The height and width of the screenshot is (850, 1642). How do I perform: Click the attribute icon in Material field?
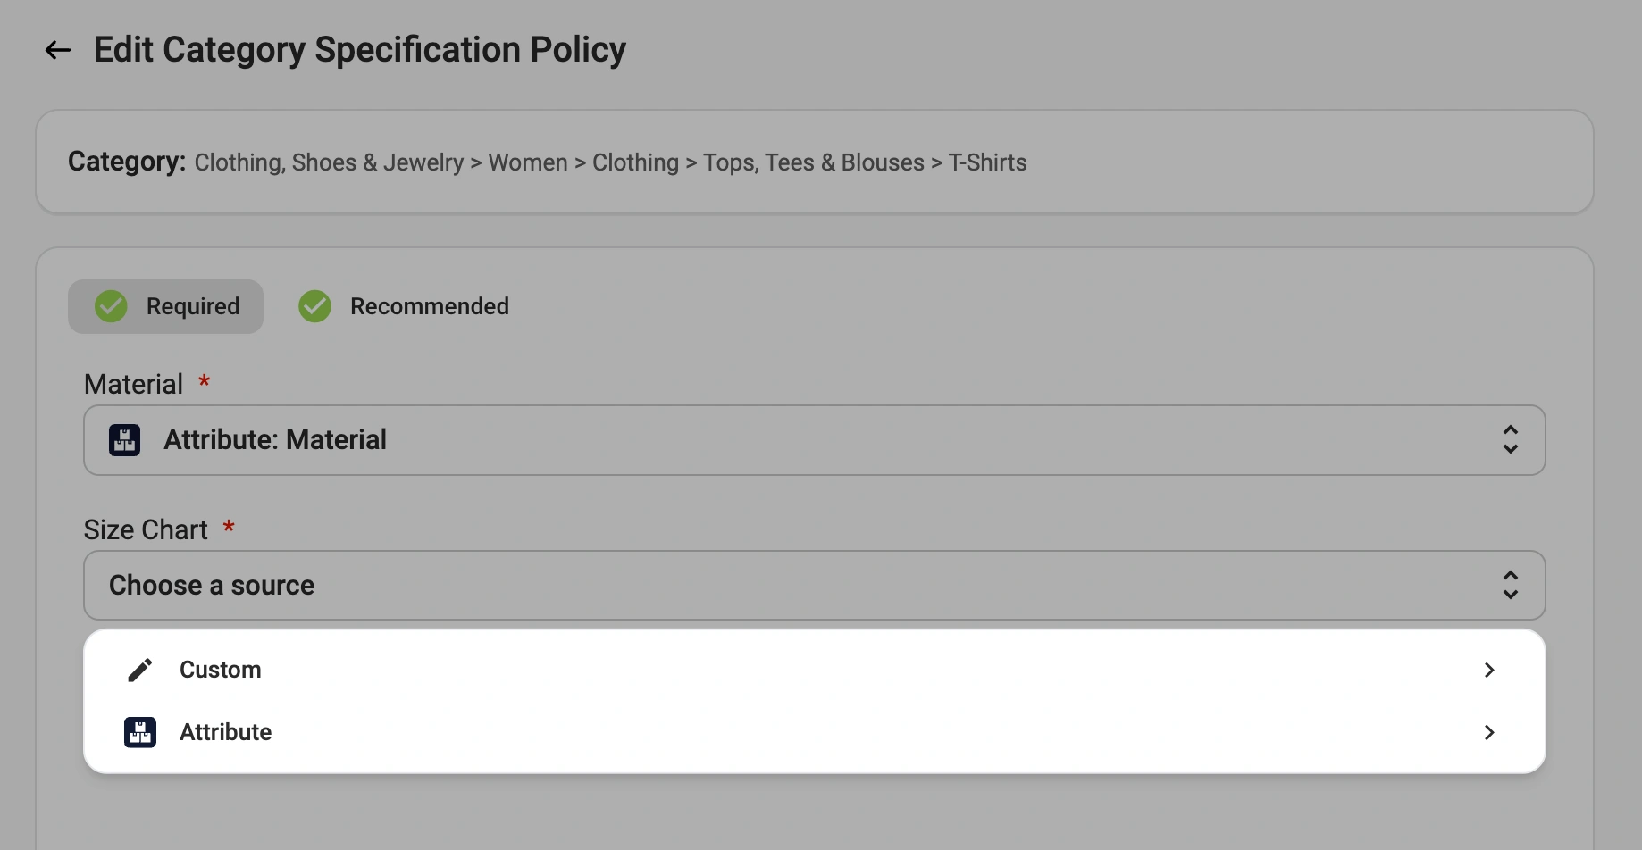click(x=125, y=440)
